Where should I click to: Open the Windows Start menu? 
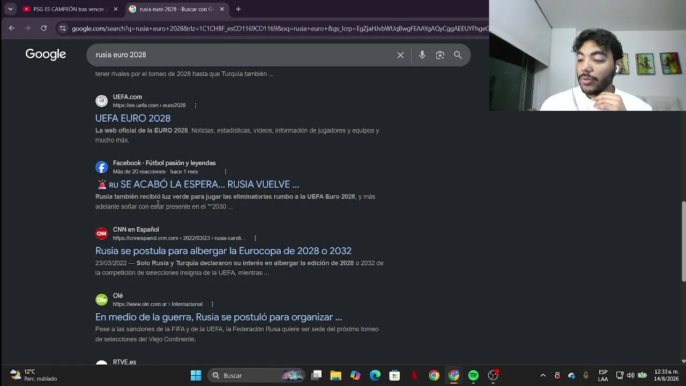(x=196, y=375)
